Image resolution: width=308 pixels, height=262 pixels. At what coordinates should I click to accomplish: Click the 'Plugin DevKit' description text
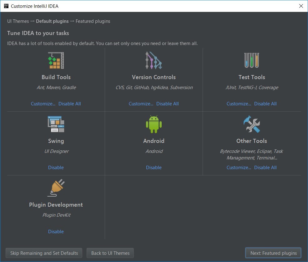click(x=56, y=215)
